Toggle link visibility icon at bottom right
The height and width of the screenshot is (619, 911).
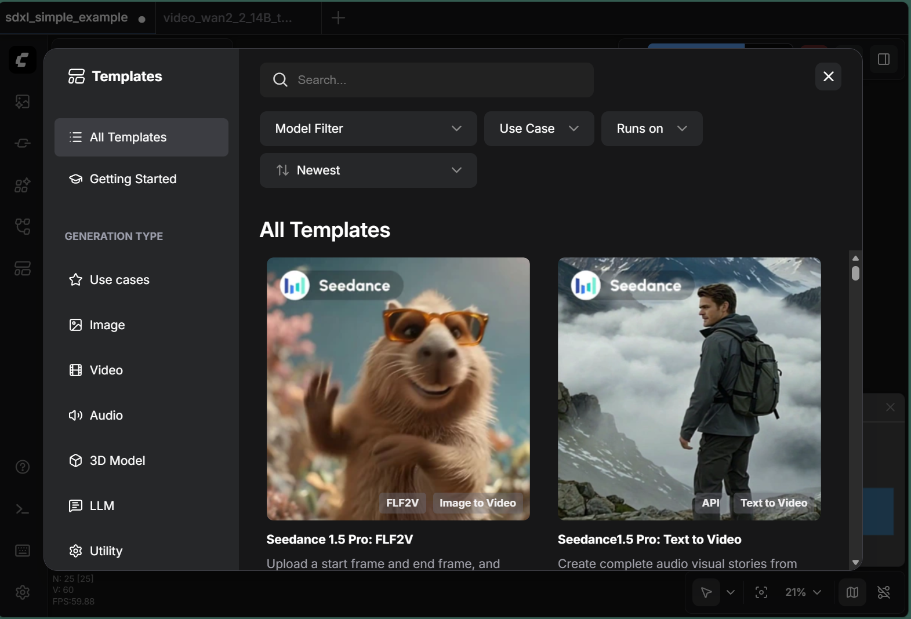coord(884,592)
